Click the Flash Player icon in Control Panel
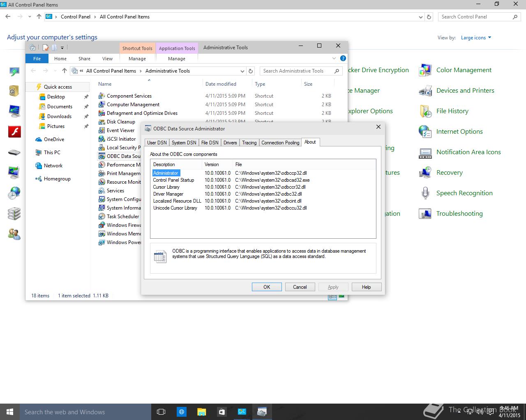526x420 pixels. pos(14,132)
